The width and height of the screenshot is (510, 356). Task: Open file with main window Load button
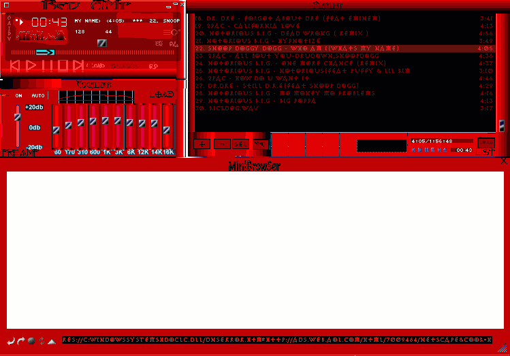[x=97, y=66]
